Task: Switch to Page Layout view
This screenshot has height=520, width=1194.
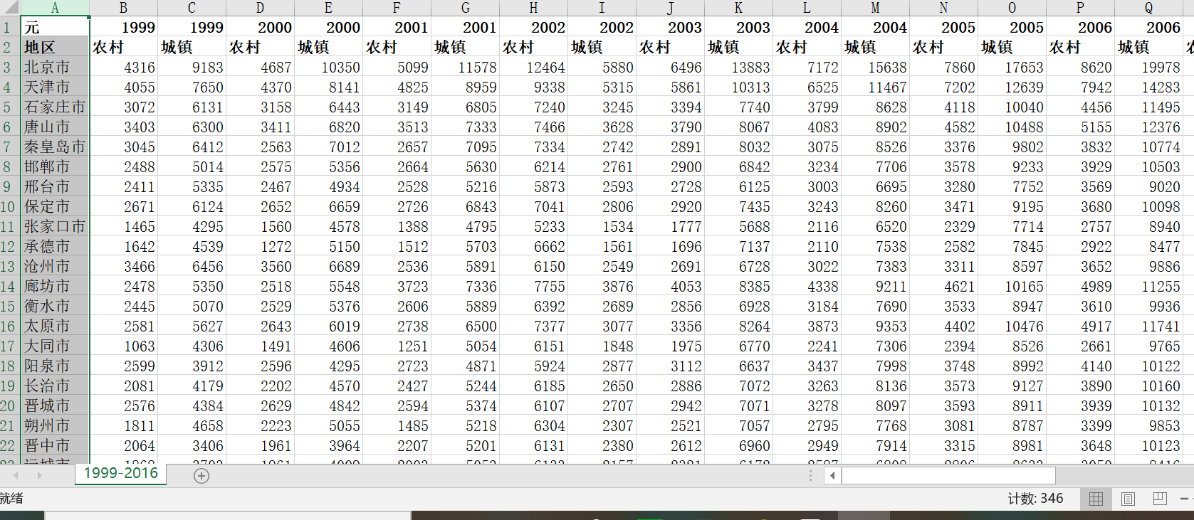Action: [1128, 499]
